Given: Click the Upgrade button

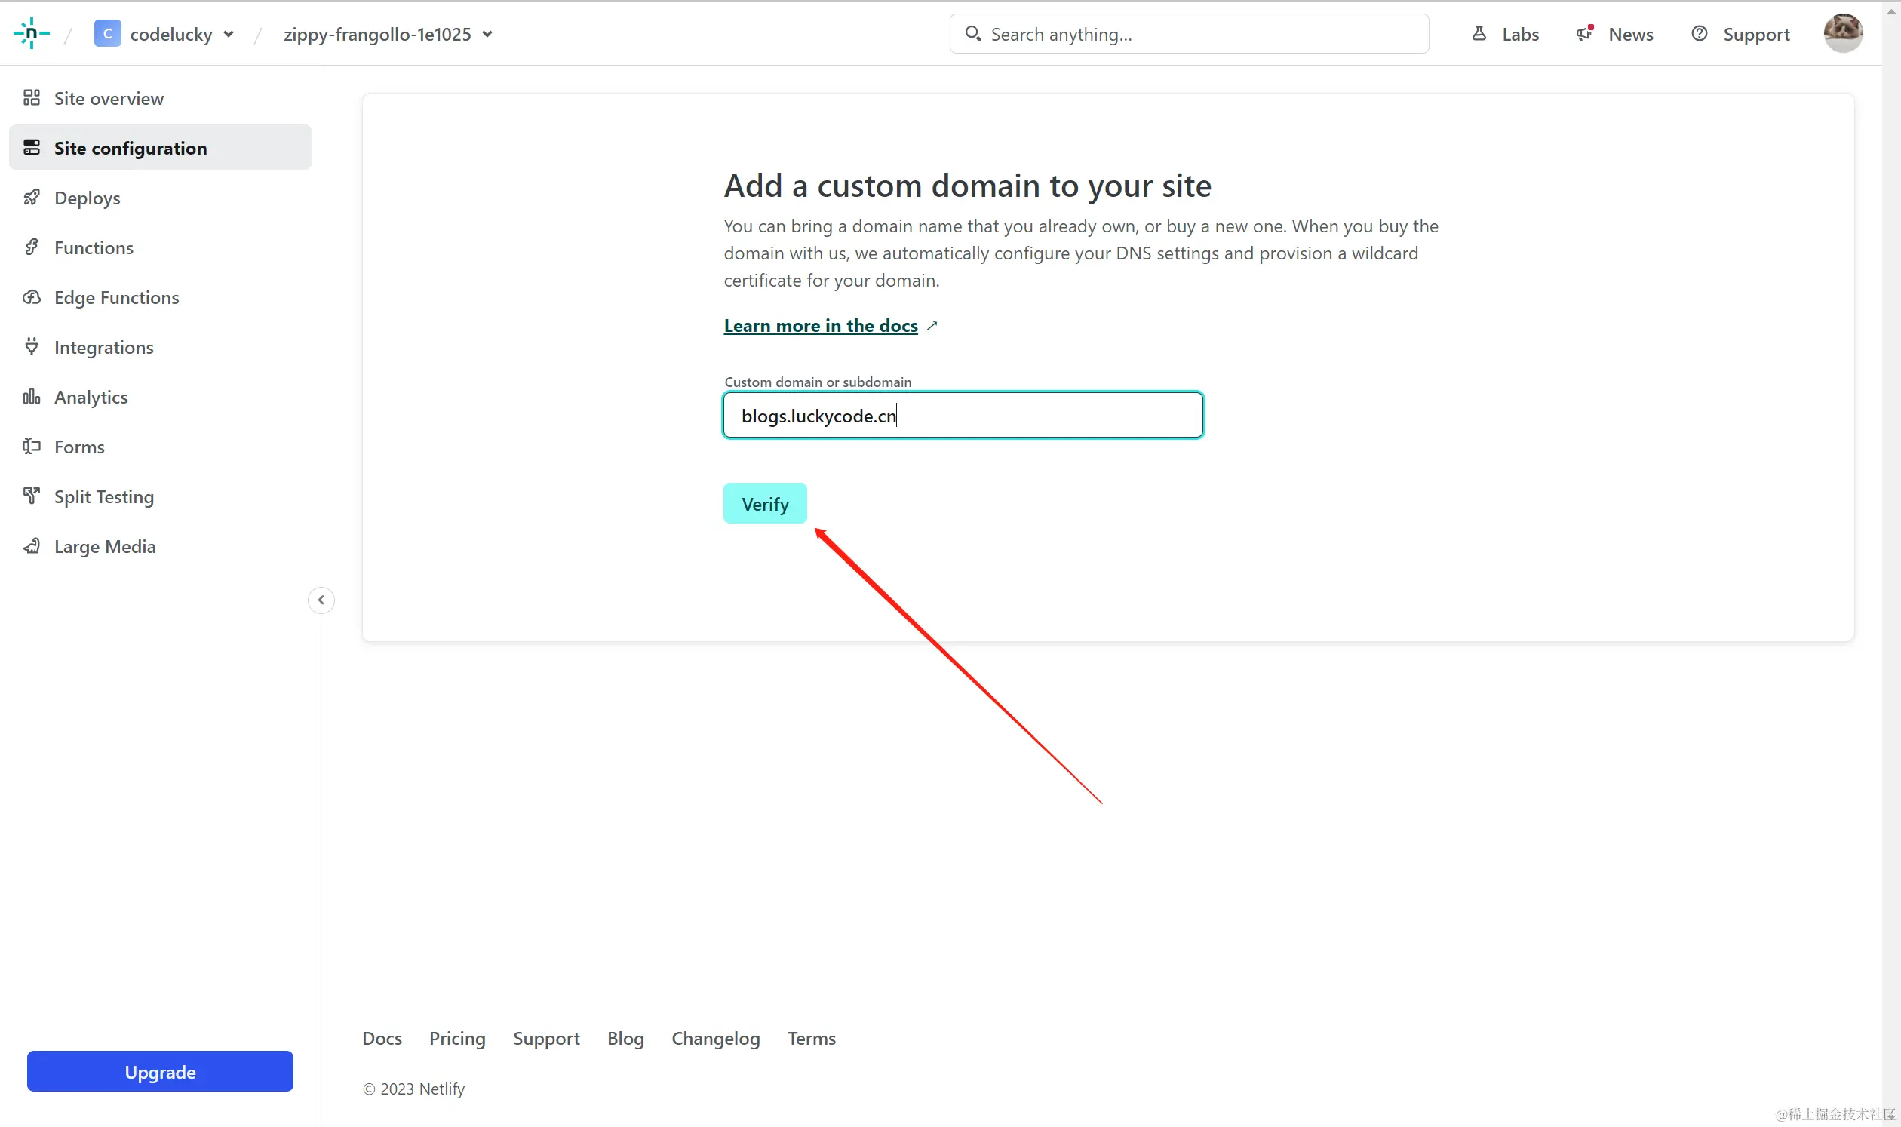Looking at the screenshot, I should 160,1072.
